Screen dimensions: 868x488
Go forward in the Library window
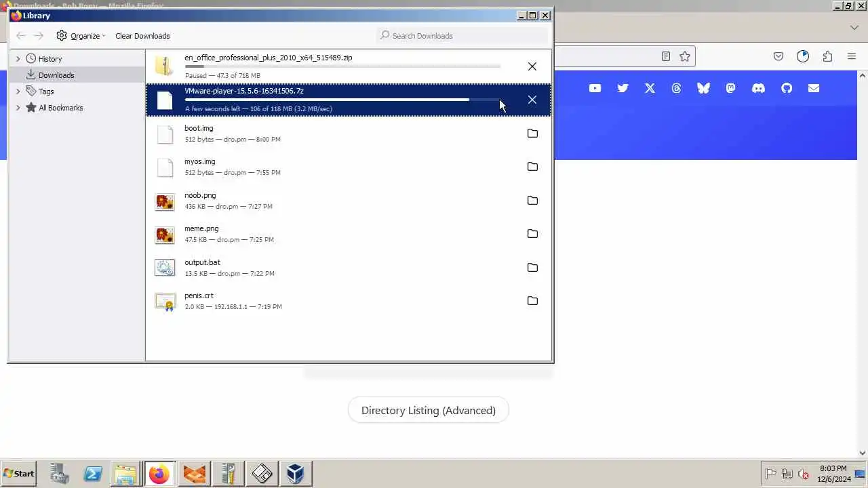tap(39, 36)
